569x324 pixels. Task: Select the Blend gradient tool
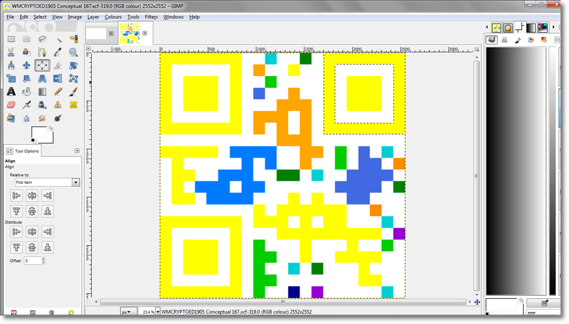click(x=42, y=92)
